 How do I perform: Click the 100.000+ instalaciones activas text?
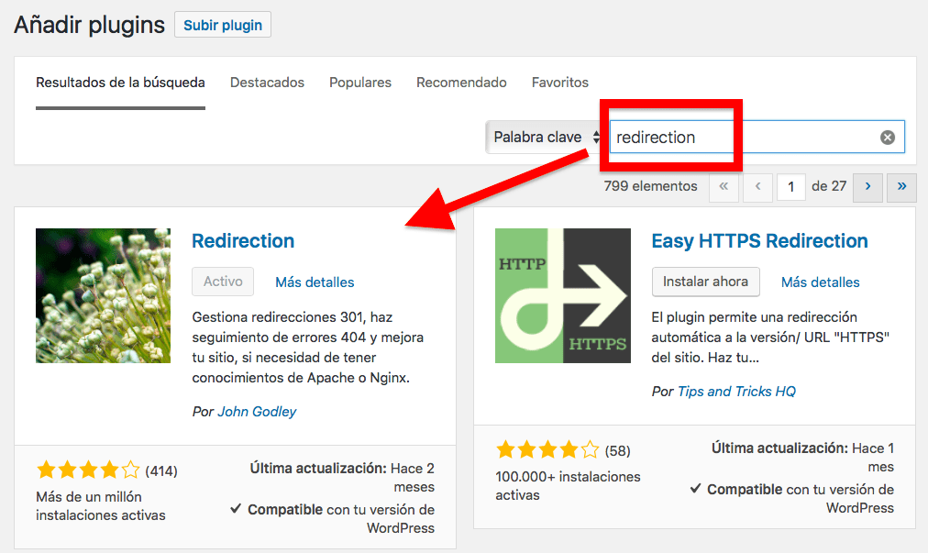click(569, 486)
